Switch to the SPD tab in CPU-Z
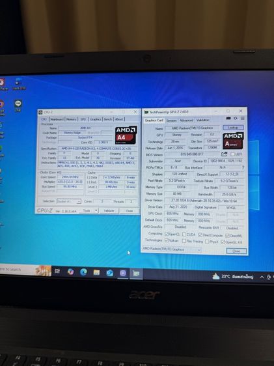Screen dimensions: 274x366 click(x=83, y=119)
